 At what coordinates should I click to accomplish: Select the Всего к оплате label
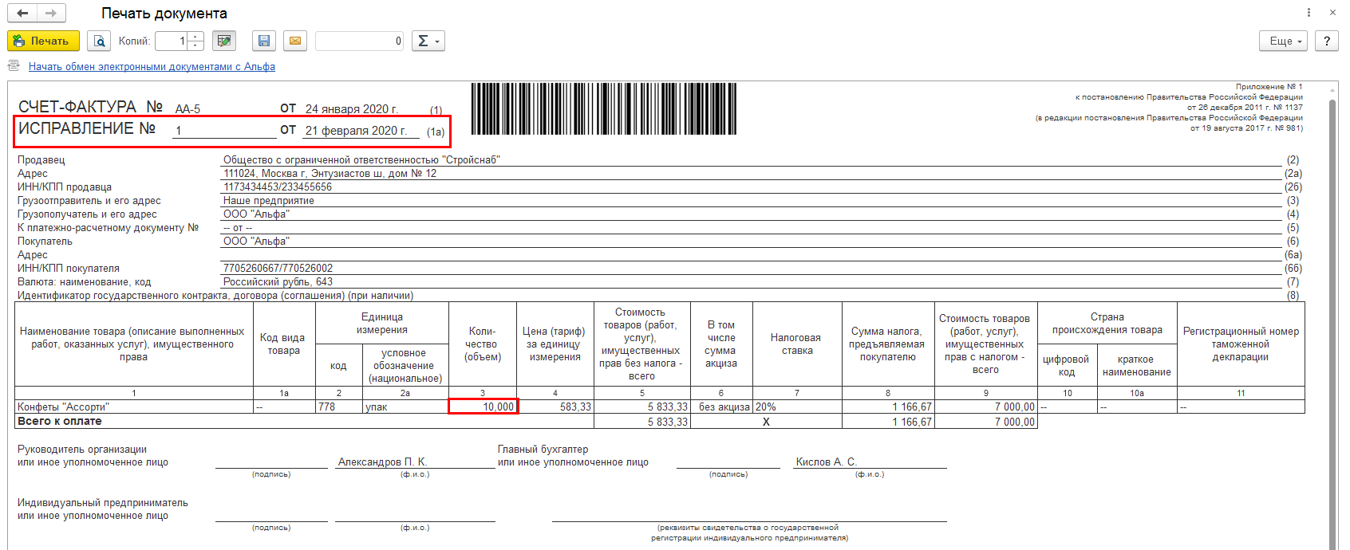(x=60, y=421)
